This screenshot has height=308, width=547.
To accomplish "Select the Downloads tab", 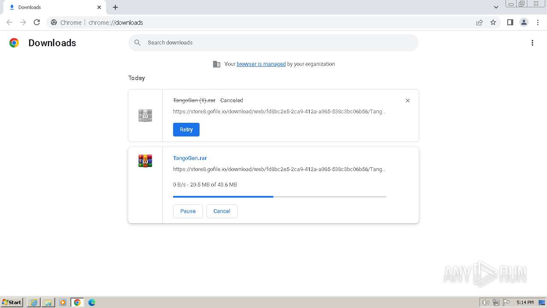I will pos(54,7).
